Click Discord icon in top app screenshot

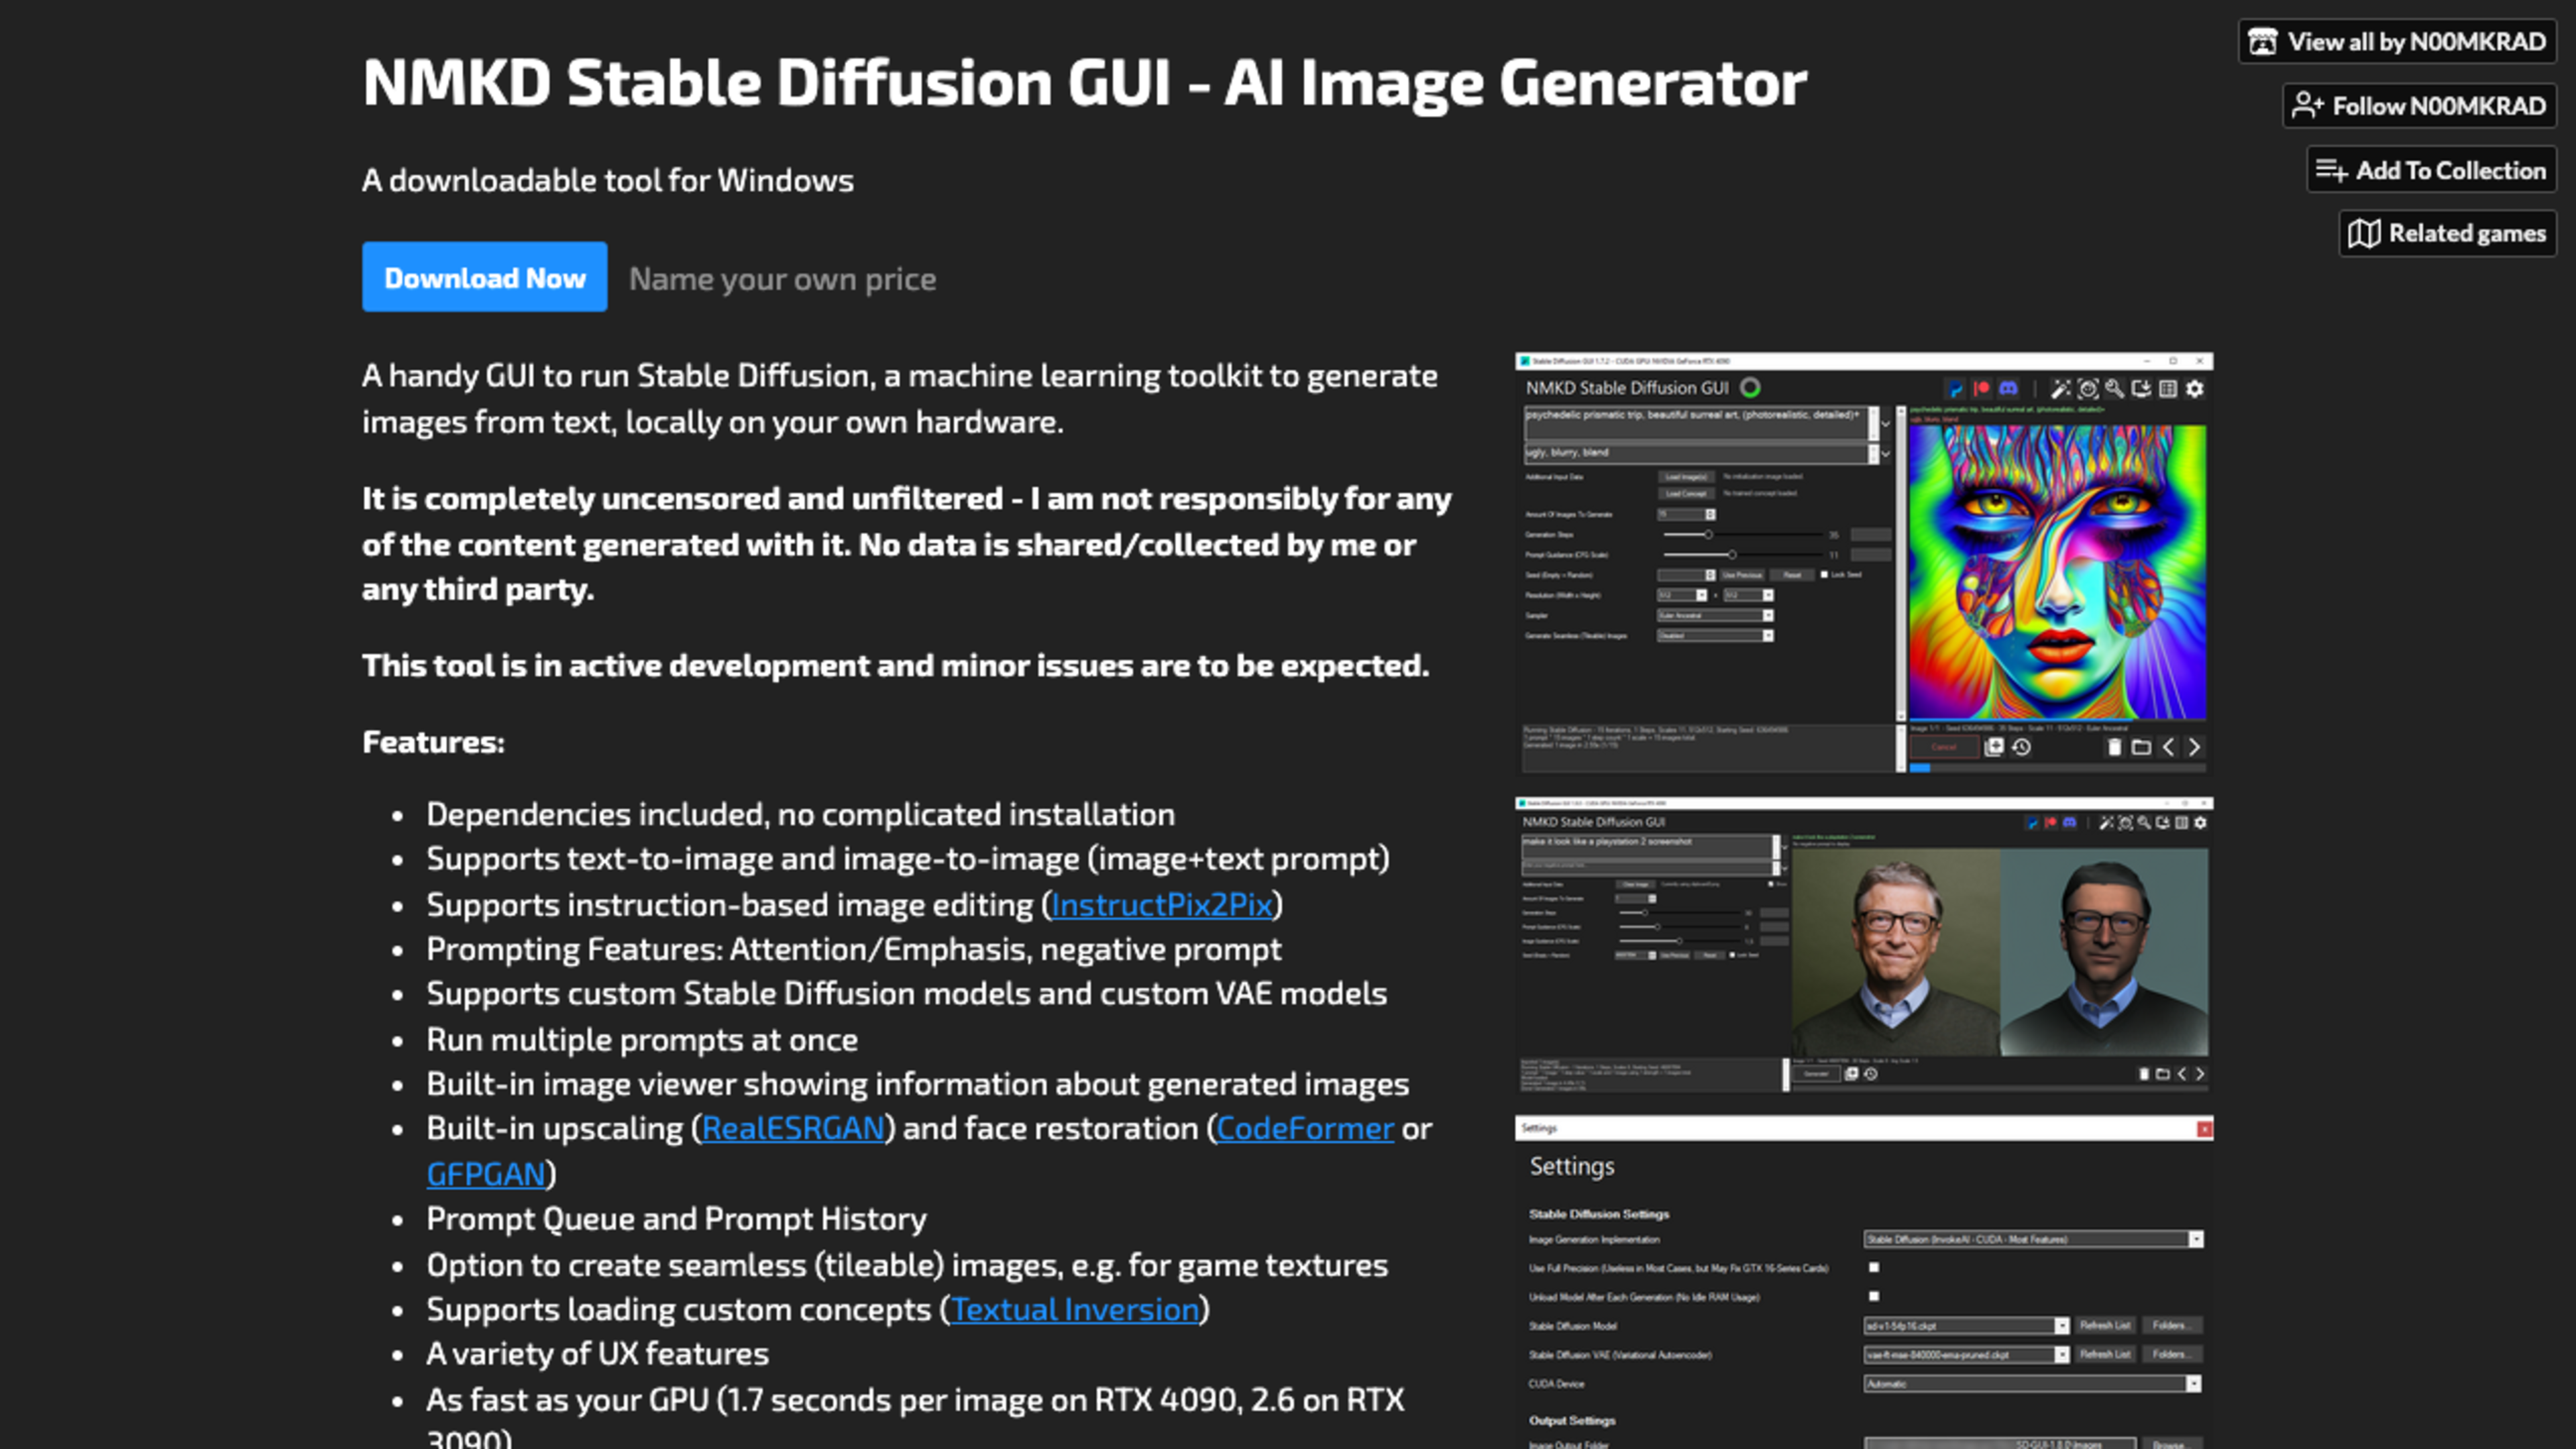click(2008, 389)
